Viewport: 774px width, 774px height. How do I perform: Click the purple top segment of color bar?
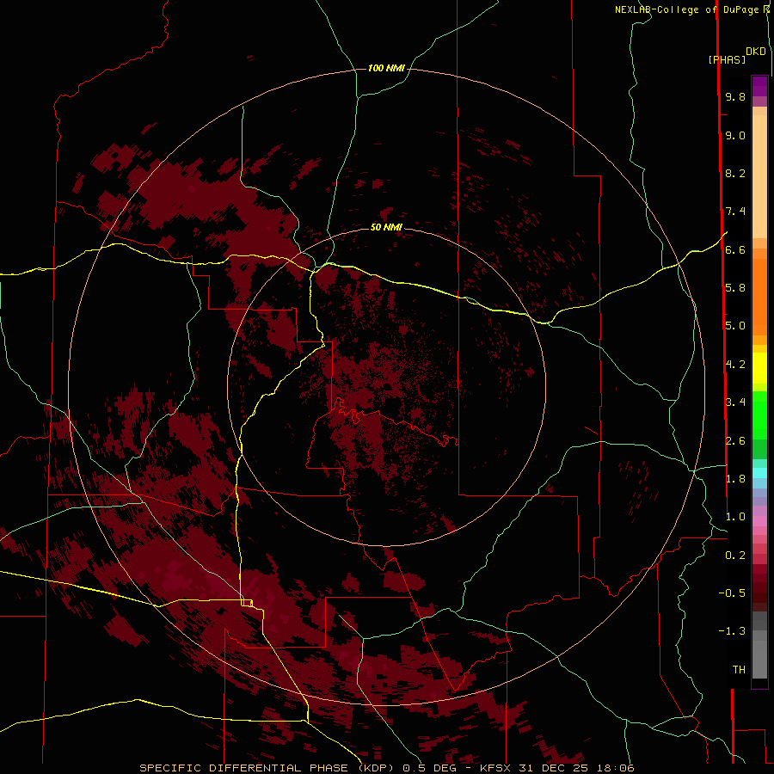coord(759,86)
